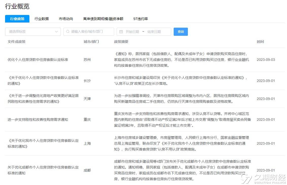Image resolution: width=287 pixels, height=185 pixels.
Task: Open the Suzhou policy 优化个人住房贷款中住房套数认定标准
Action: coord(38,60)
